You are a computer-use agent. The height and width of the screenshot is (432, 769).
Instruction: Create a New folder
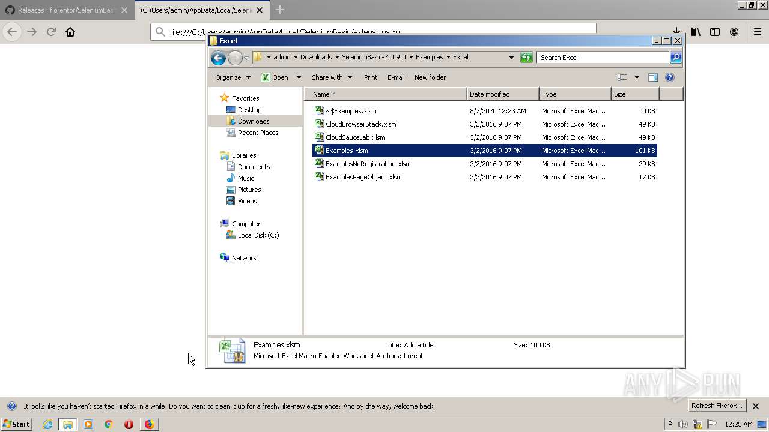(x=430, y=77)
